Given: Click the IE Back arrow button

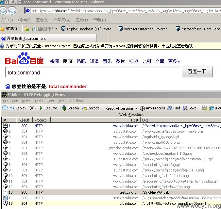Looking at the screenshot, I should click(3, 11).
